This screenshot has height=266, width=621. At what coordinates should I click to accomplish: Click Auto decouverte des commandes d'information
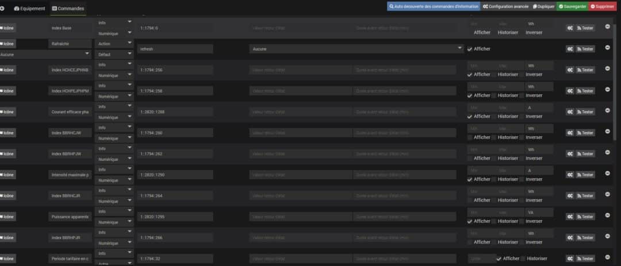pyautogui.click(x=434, y=6)
